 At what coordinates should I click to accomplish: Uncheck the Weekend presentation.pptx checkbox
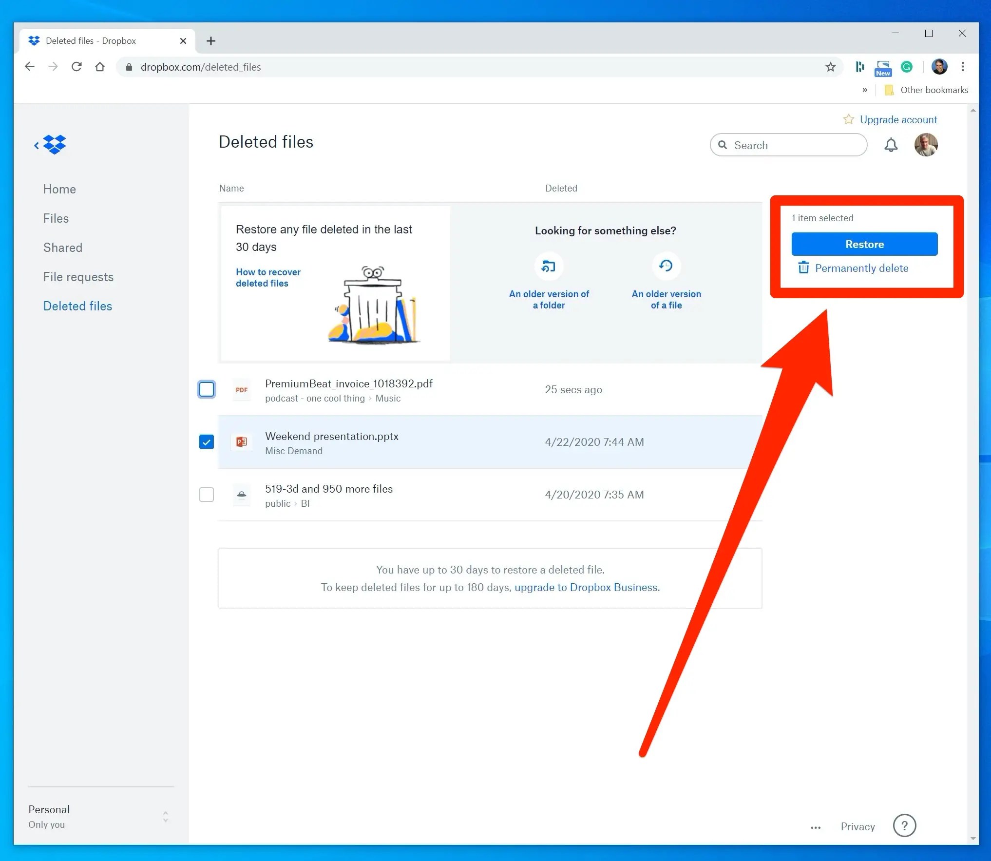tap(207, 442)
